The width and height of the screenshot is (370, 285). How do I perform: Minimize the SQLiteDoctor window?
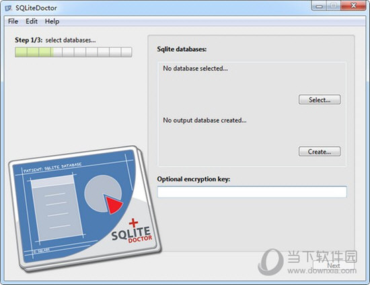tap(319, 6)
